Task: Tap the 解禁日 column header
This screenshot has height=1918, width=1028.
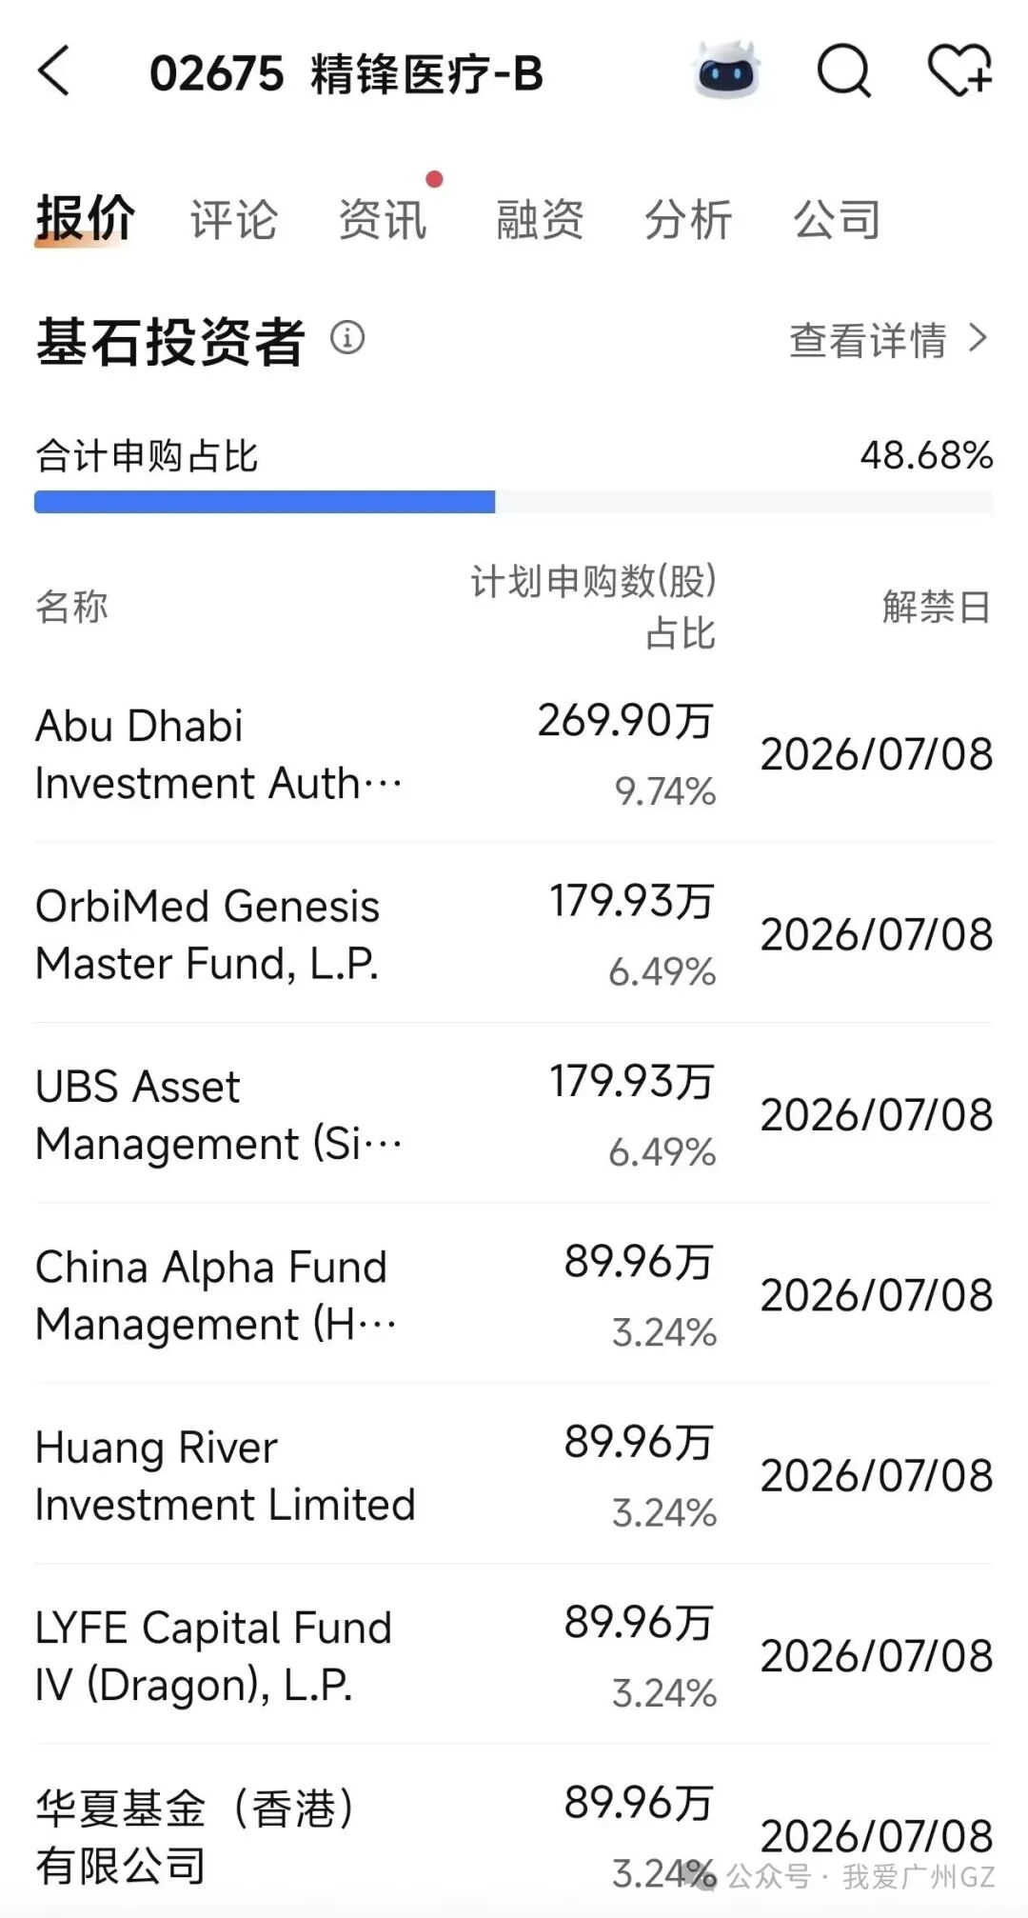Action: pos(936,607)
